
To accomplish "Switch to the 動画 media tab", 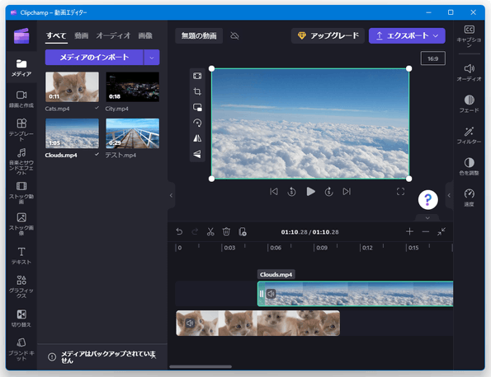I will tap(81, 35).
